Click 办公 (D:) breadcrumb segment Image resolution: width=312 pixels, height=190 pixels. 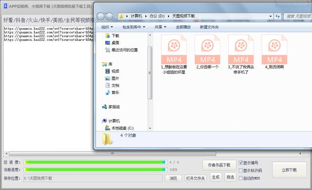[157, 16]
